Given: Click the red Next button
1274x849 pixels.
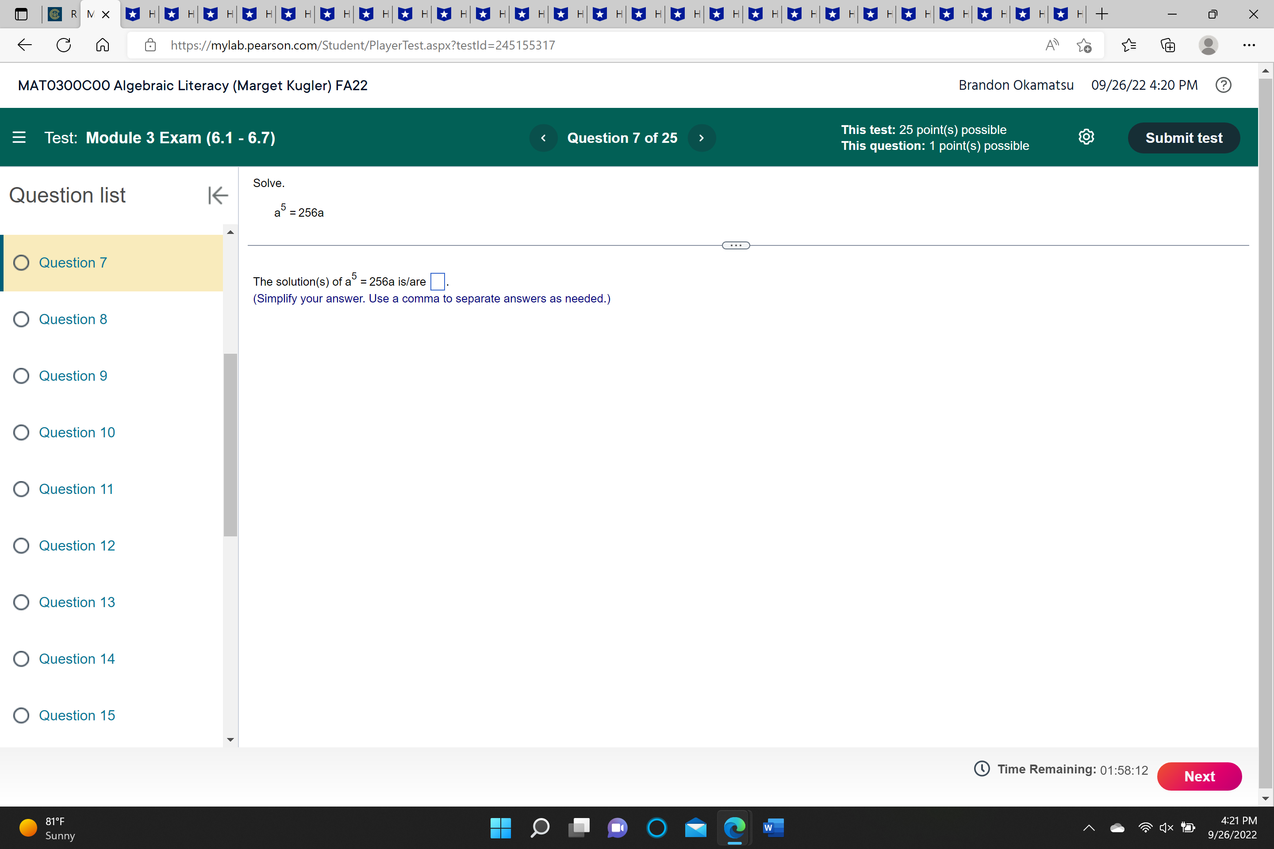Looking at the screenshot, I should coord(1199,776).
